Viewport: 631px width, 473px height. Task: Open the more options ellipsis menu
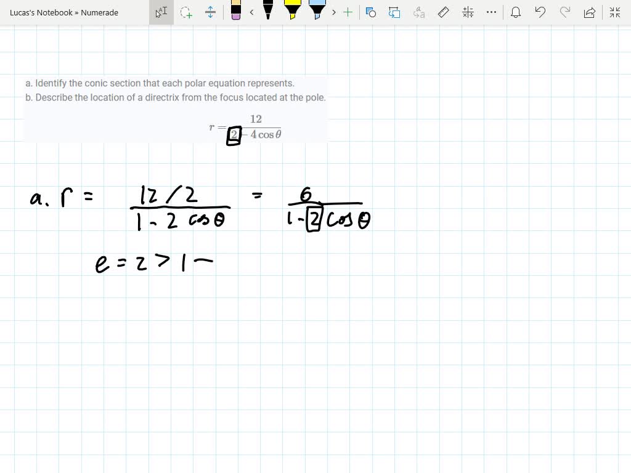pos(491,12)
